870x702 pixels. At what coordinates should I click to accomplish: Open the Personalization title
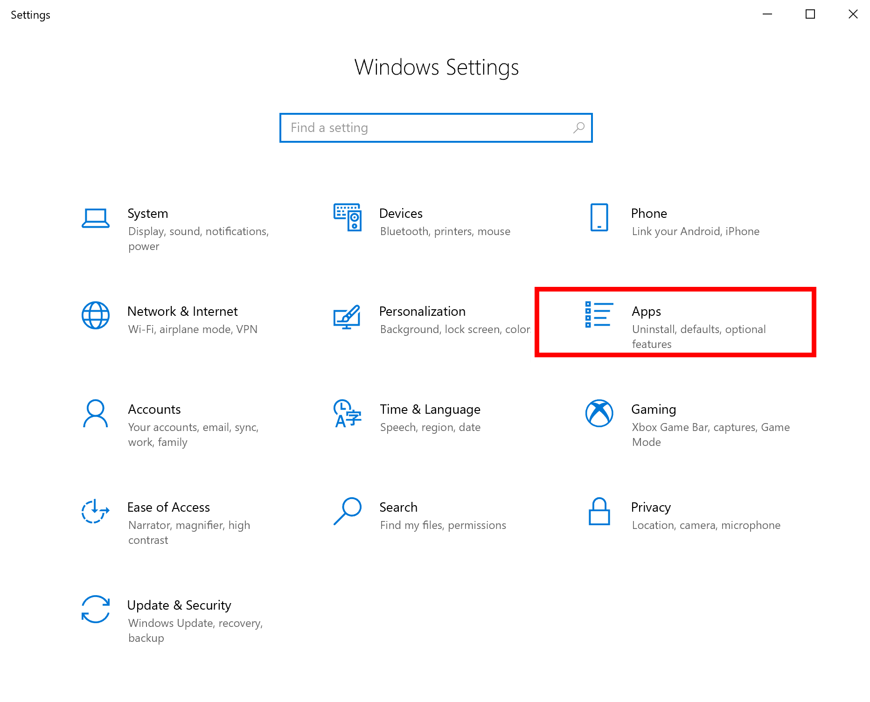click(x=423, y=312)
